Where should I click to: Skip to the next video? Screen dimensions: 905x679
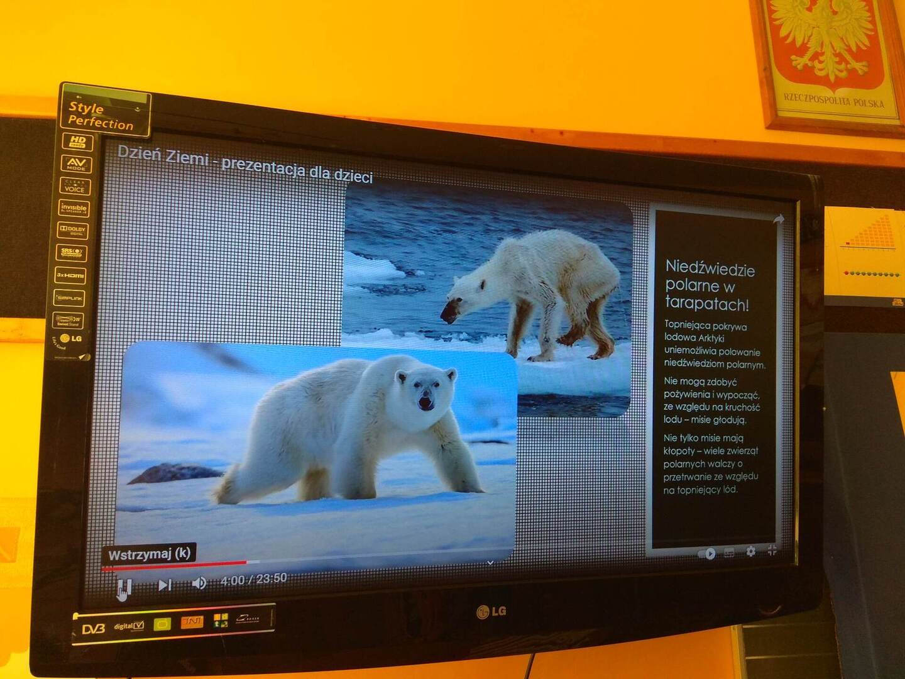coord(165,585)
